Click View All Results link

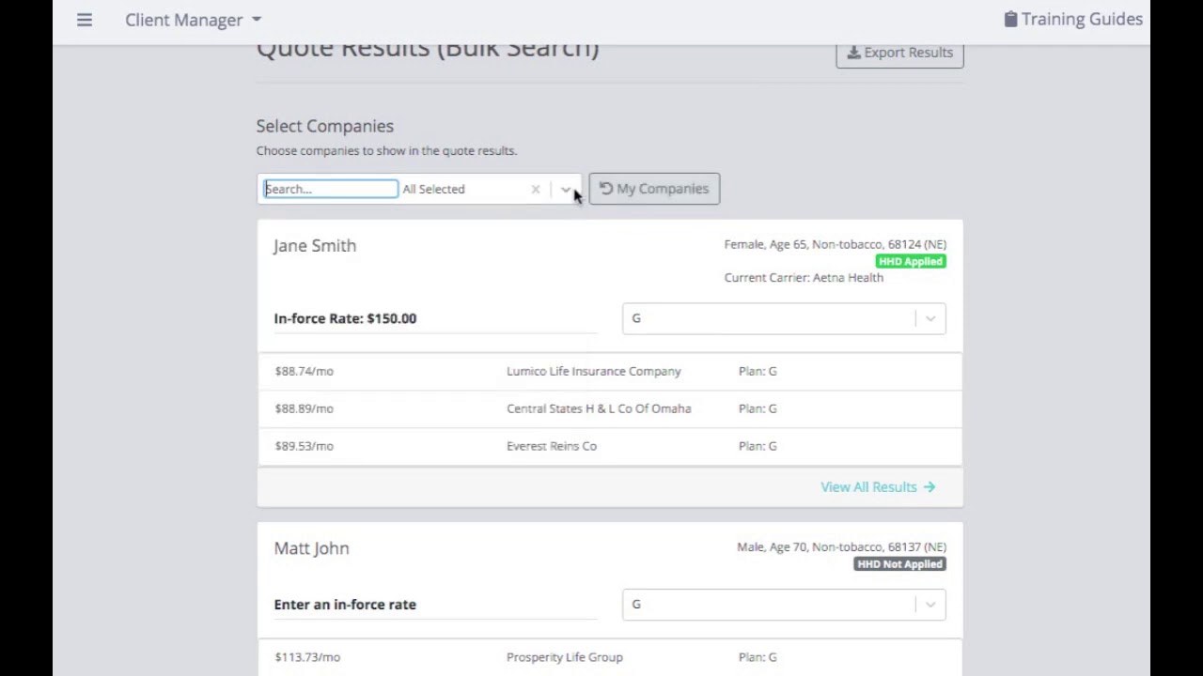[x=878, y=486]
